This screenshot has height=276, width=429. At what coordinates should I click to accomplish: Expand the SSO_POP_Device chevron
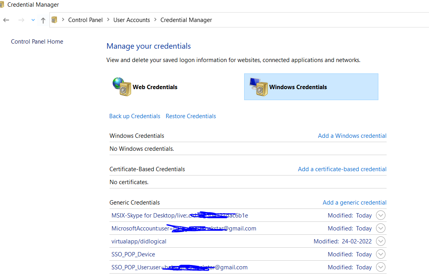tap(381, 254)
